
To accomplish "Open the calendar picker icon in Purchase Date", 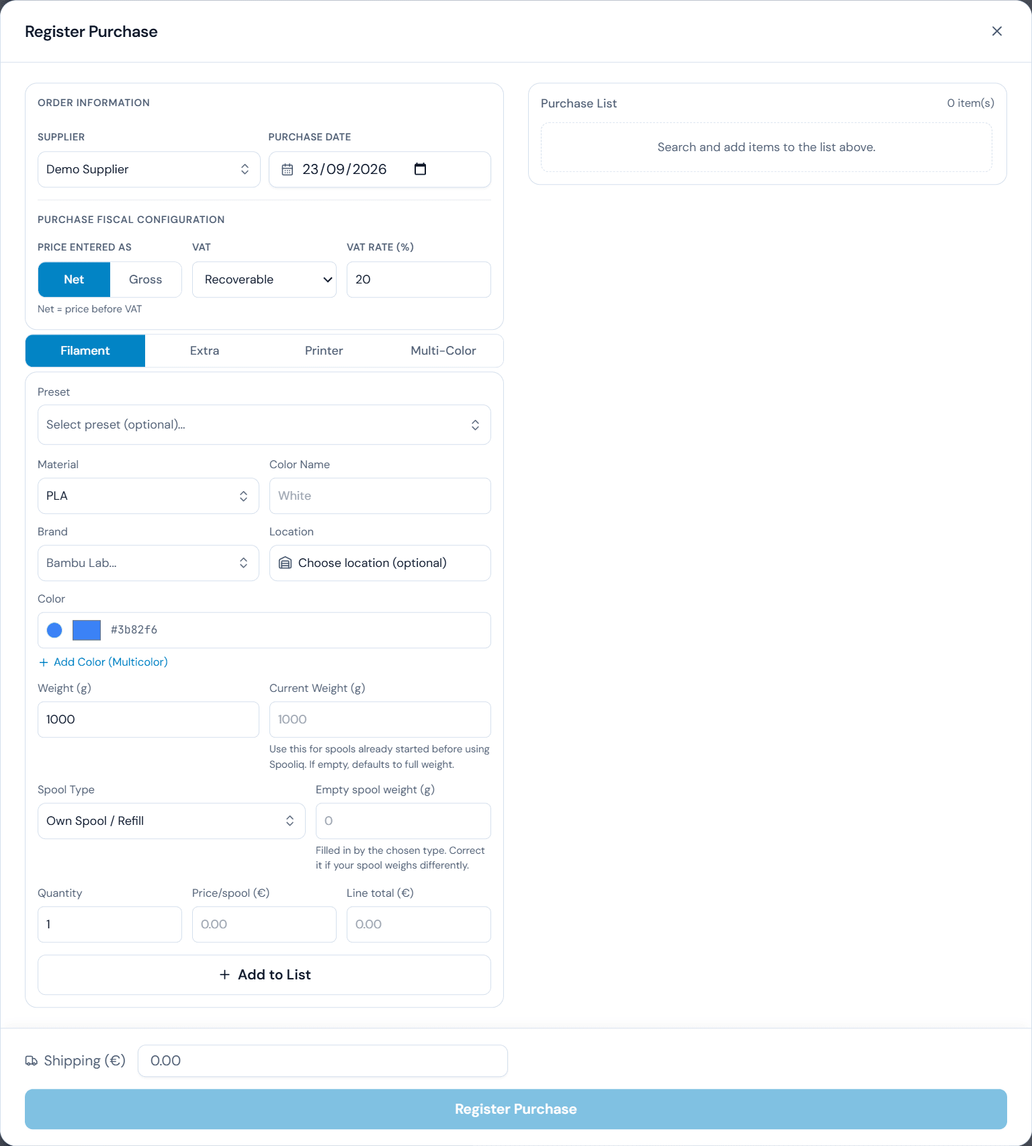I will coord(421,169).
